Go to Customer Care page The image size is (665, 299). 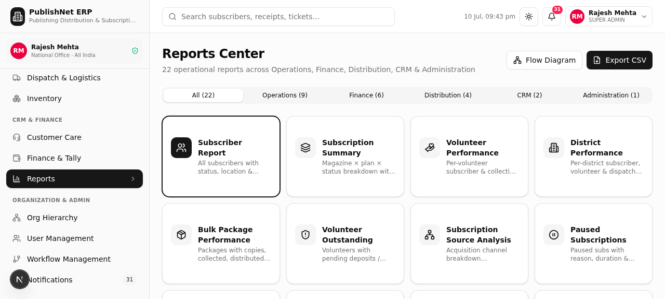(x=74, y=137)
